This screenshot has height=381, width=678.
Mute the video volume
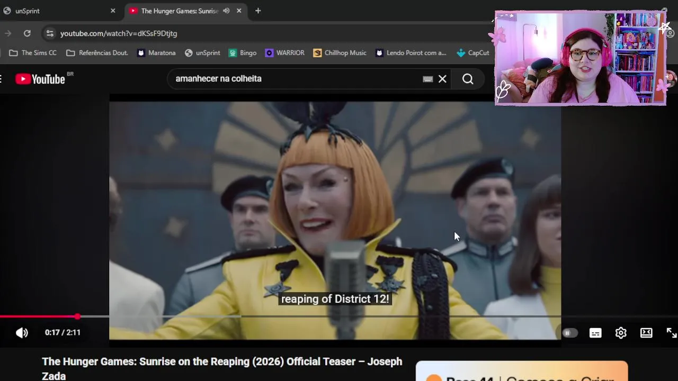pos(22,332)
